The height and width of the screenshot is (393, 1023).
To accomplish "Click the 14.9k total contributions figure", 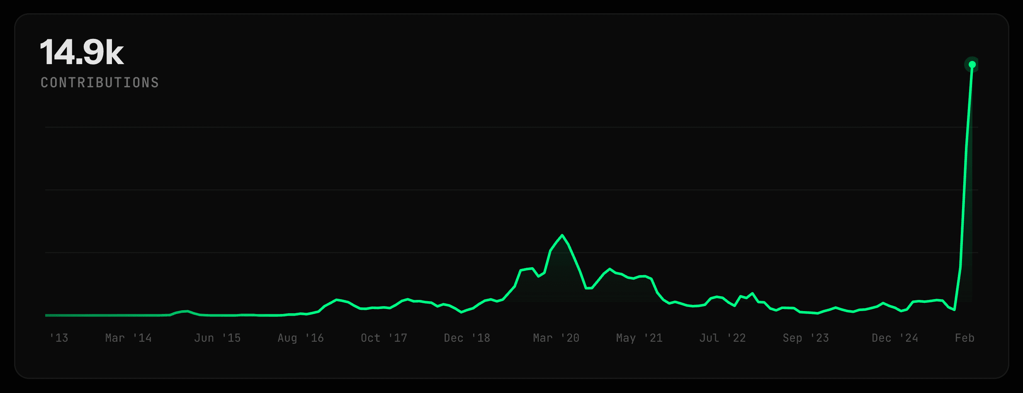I will (82, 53).
